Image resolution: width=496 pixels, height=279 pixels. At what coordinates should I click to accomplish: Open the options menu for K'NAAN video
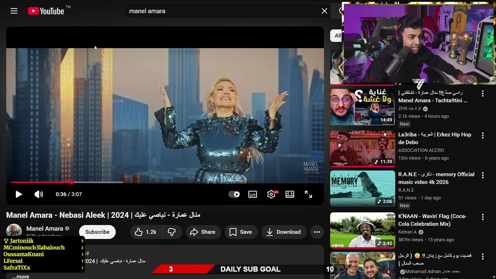(483, 217)
